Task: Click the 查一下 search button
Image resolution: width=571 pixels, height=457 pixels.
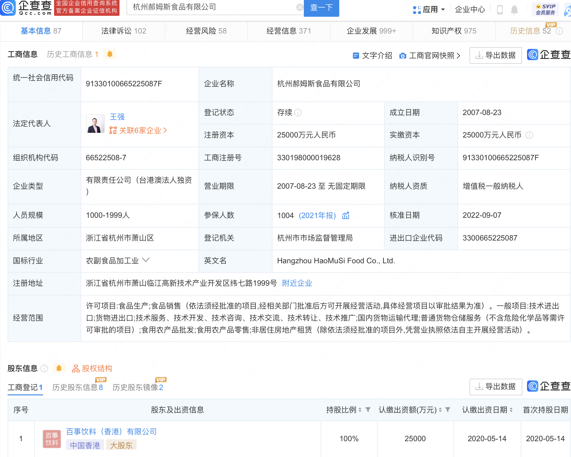Action: click(322, 8)
